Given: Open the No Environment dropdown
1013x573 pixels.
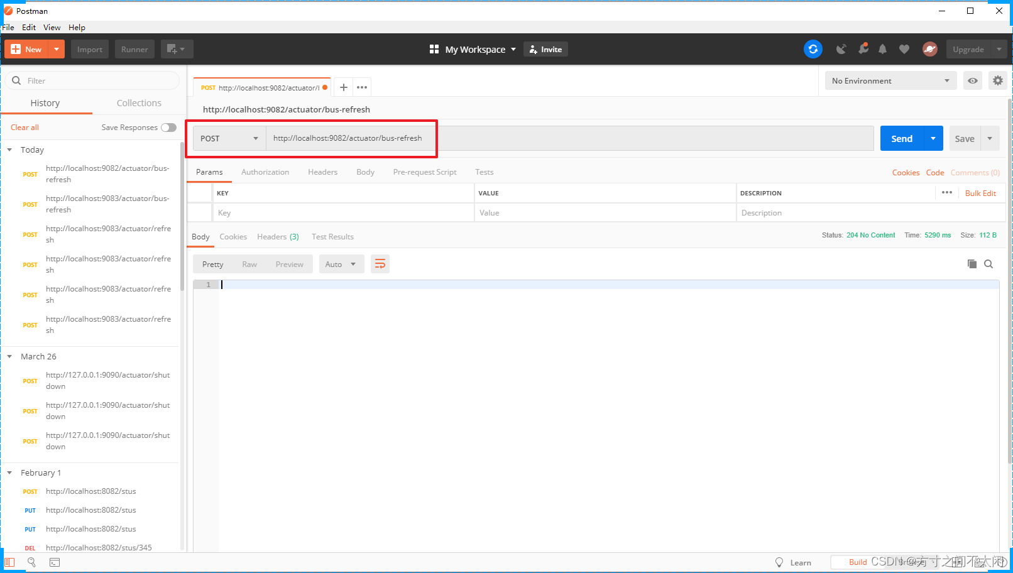Looking at the screenshot, I should click(890, 80).
